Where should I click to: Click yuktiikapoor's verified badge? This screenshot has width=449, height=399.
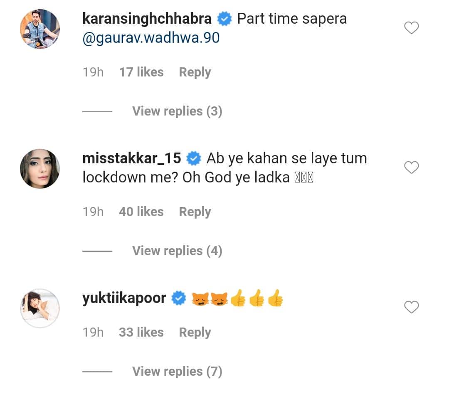tap(179, 298)
